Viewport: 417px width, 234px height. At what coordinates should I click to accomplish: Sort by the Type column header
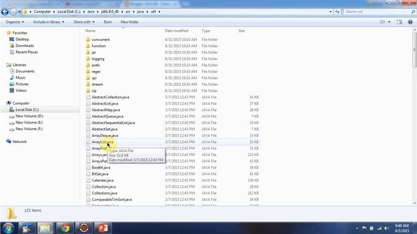click(206, 31)
